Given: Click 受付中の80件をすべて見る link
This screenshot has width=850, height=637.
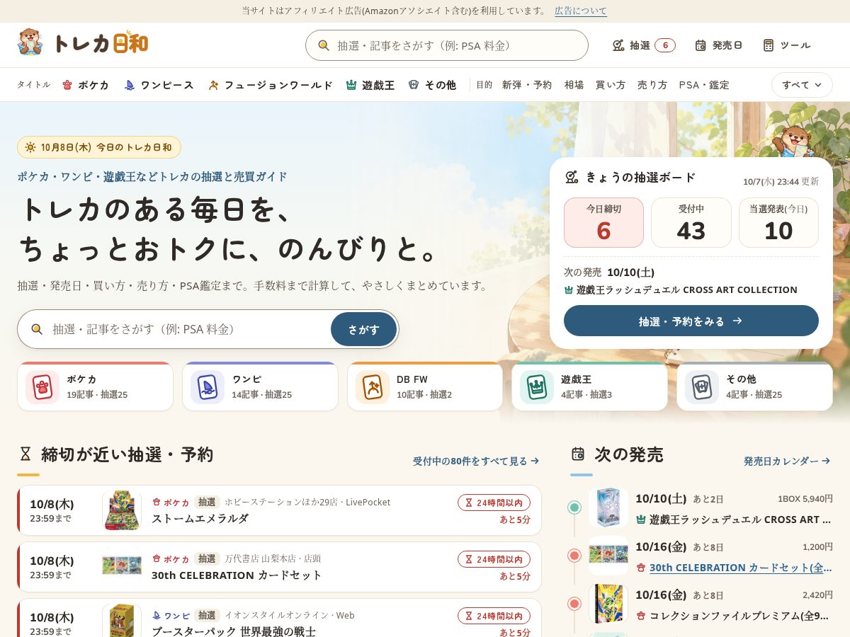Looking at the screenshot, I should point(476,461).
